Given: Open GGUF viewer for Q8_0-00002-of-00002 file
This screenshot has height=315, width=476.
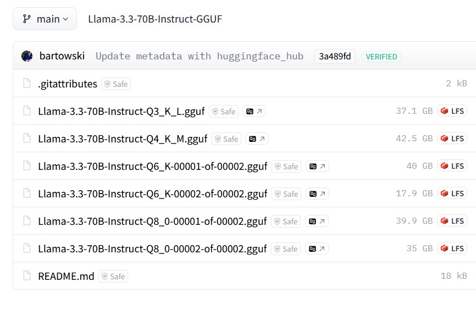Looking at the screenshot, I should 317,249.
